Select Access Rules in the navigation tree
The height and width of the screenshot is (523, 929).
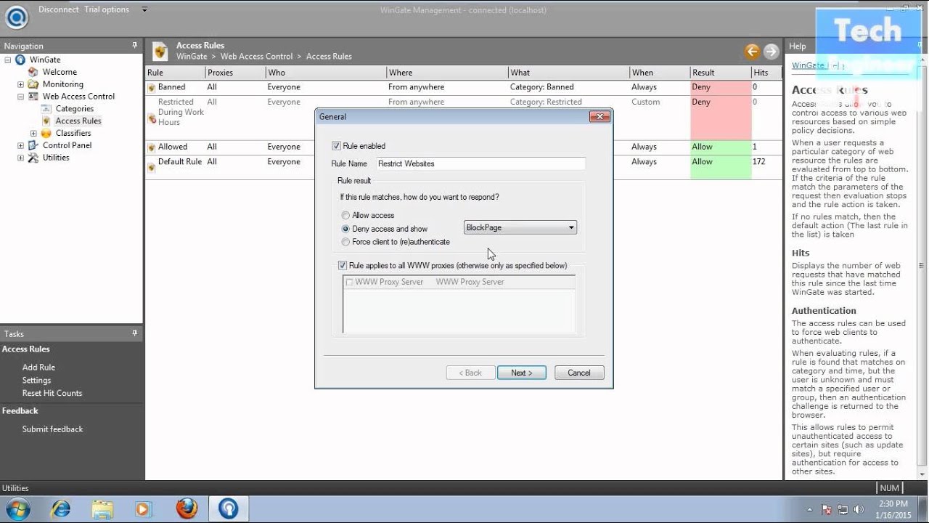coord(78,121)
